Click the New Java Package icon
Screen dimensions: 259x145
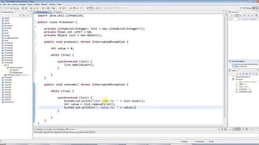pyautogui.click(x=60, y=8)
